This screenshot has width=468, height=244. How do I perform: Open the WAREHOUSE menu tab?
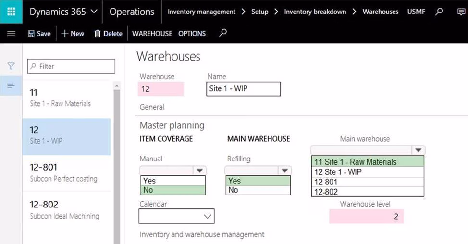tap(152, 34)
